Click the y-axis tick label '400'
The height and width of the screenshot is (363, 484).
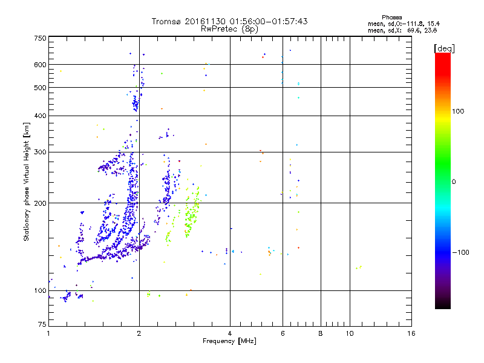[x=40, y=116]
